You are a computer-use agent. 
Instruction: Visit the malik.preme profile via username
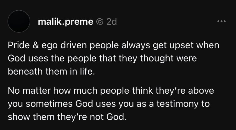tap(66, 22)
